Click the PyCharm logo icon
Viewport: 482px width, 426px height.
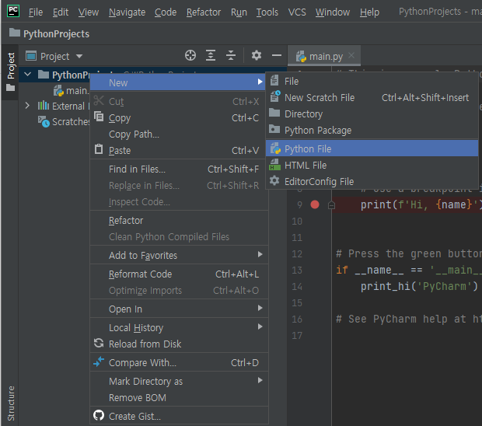13,12
